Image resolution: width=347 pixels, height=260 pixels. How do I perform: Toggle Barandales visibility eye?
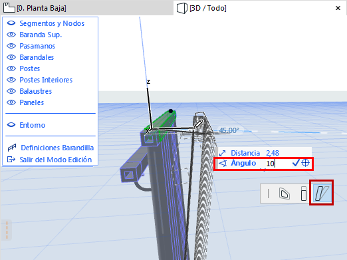[x=11, y=57]
